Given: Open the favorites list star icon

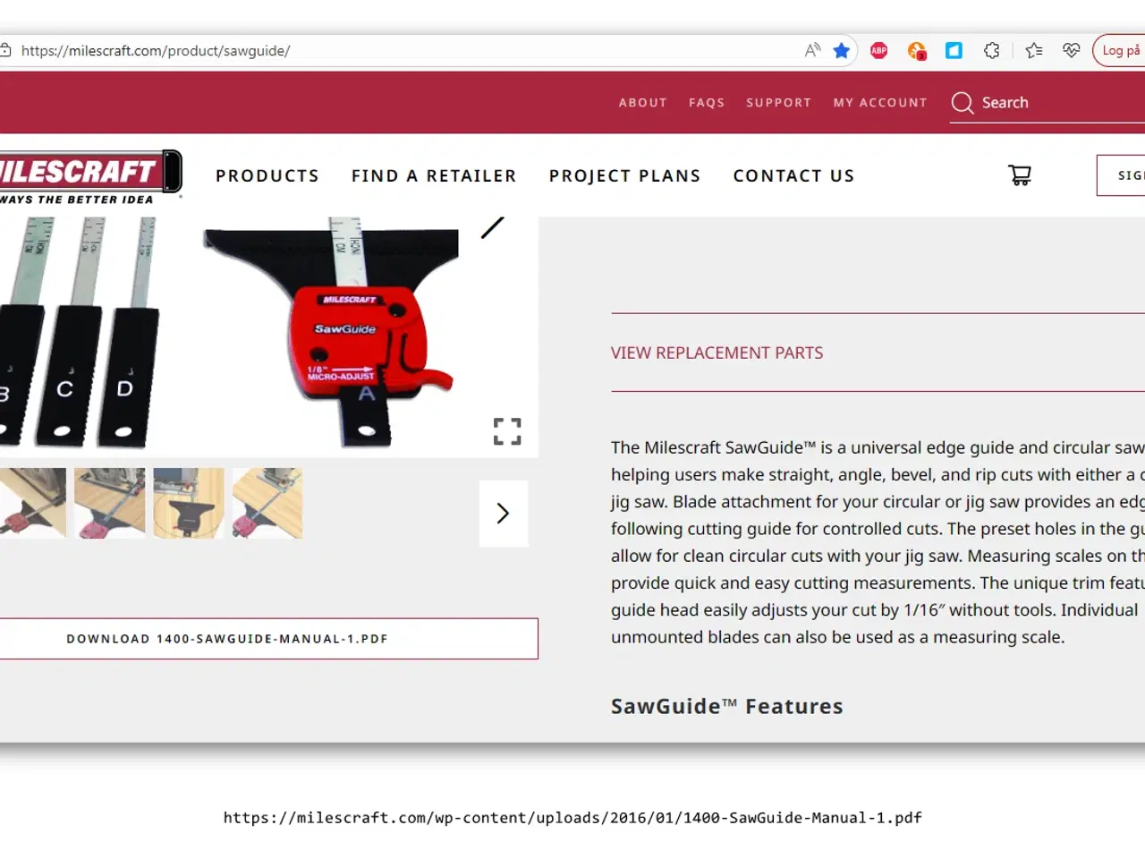Looking at the screenshot, I should click(1034, 50).
